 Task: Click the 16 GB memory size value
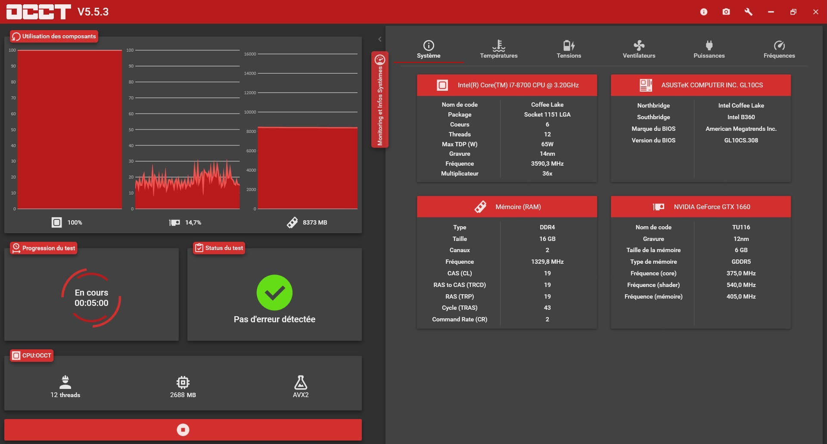tap(547, 239)
